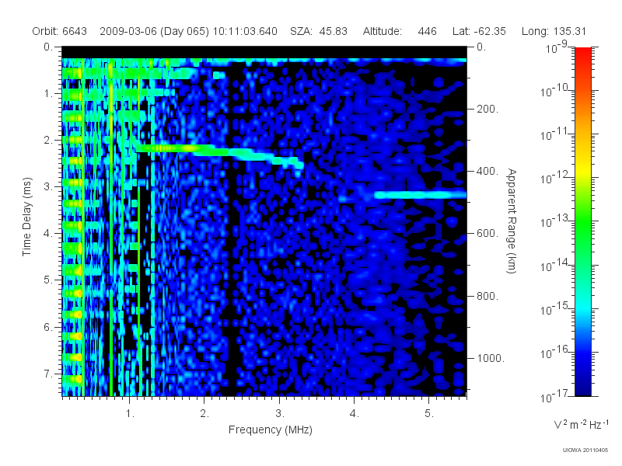Screen dimensions: 622x466
Task: Click the 'Orbit: 6643' header text
Action: coord(60,31)
